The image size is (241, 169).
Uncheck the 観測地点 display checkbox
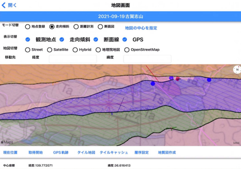(28, 40)
